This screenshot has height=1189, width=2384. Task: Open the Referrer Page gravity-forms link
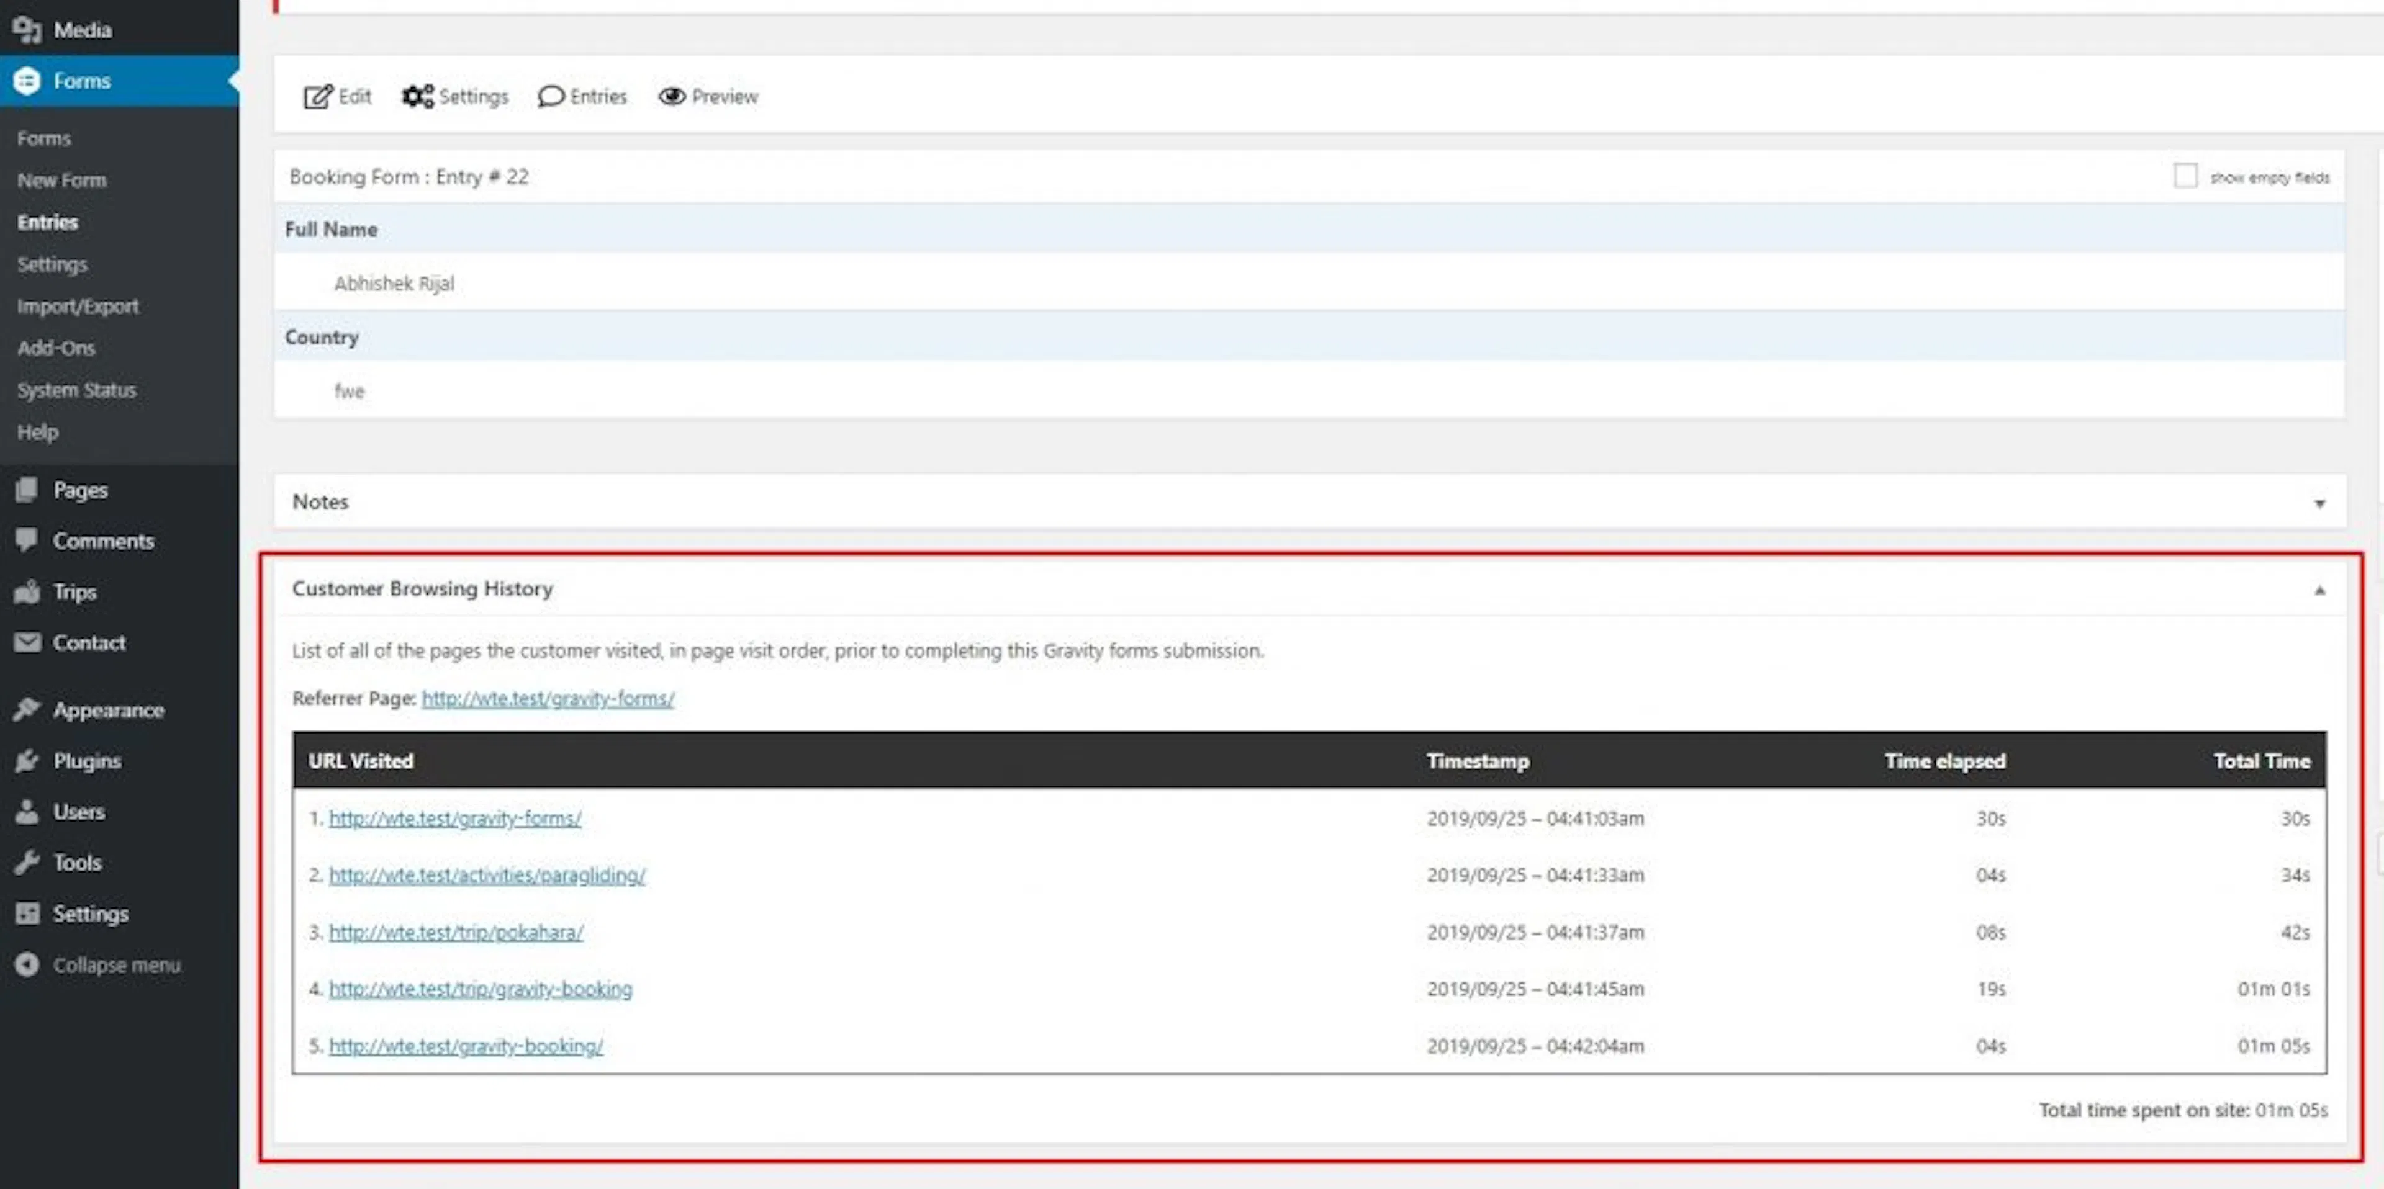click(548, 699)
